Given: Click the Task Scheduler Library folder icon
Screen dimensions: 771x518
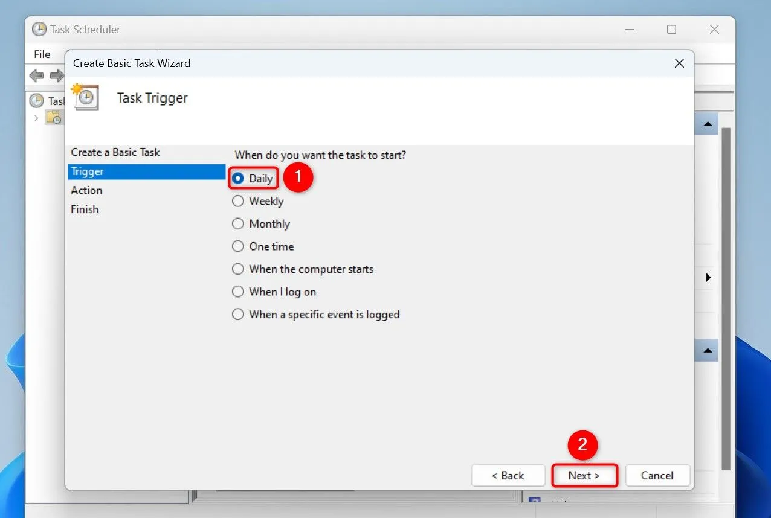Looking at the screenshot, I should [54, 118].
